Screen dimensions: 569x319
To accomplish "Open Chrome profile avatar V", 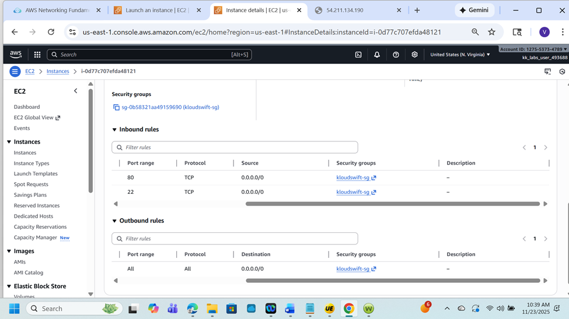I will pyautogui.click(x=544, y=32).
